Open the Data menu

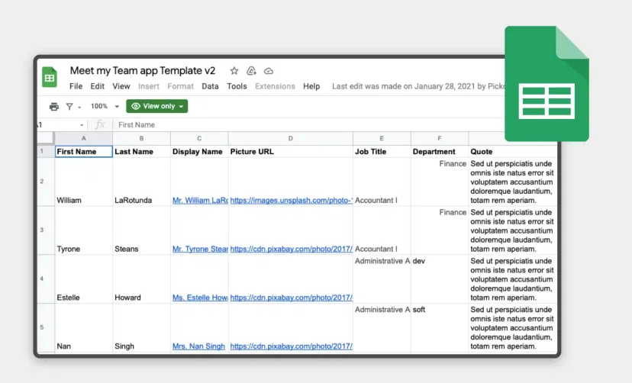coord(210,87)
